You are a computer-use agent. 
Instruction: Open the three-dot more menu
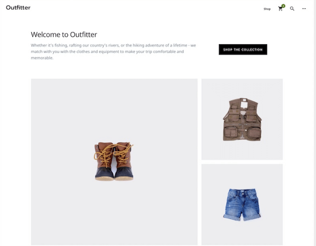(x=304, y=9)
